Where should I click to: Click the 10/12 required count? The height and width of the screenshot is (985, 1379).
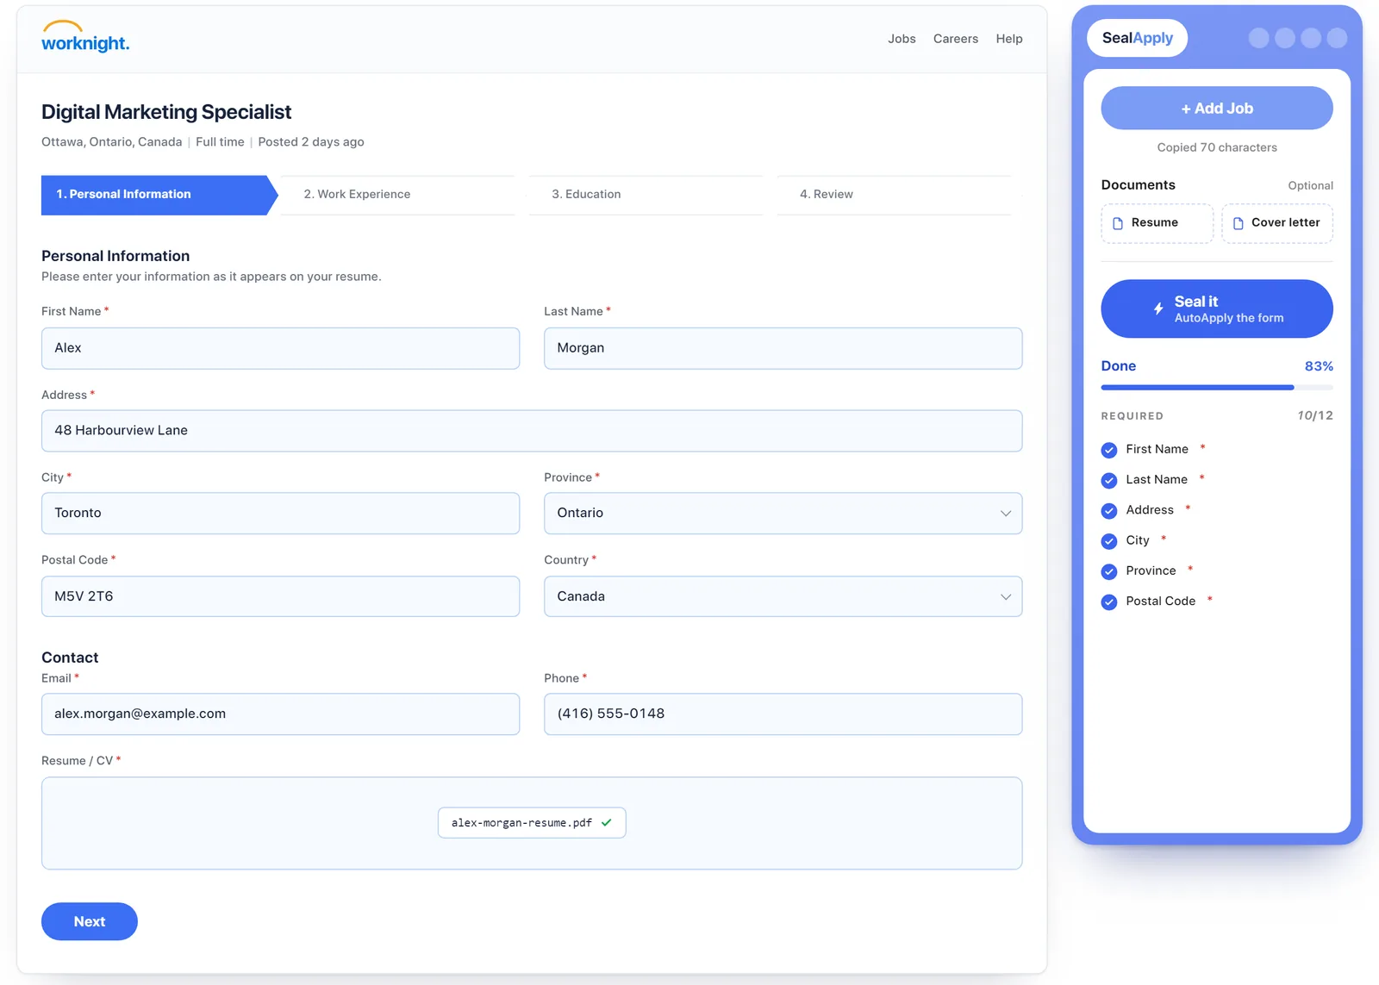point(1315,415)
